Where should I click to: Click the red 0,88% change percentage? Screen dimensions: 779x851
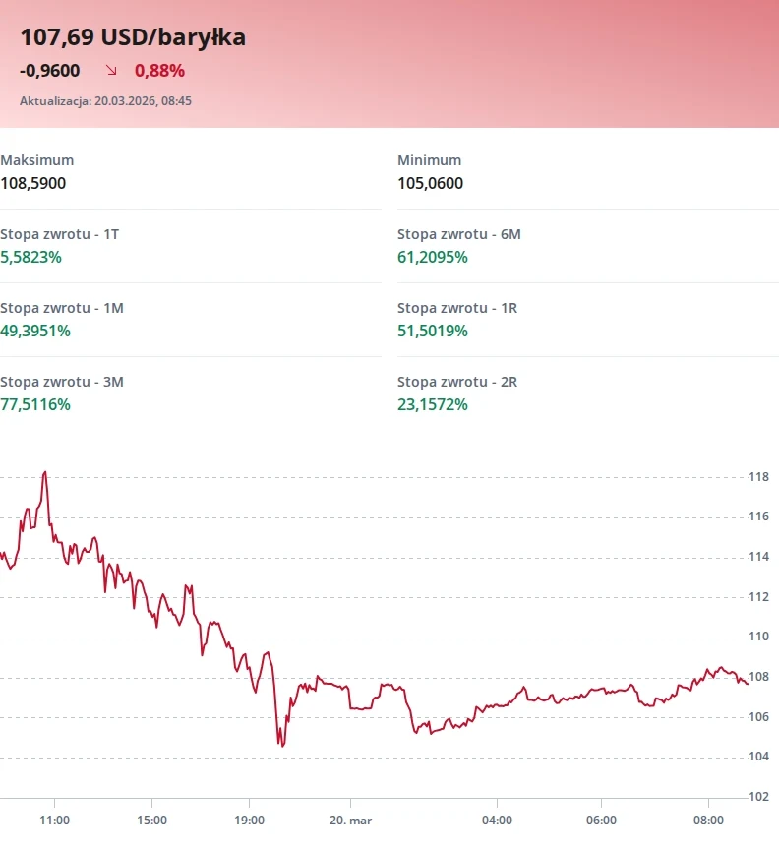click(x=159, y=71)
